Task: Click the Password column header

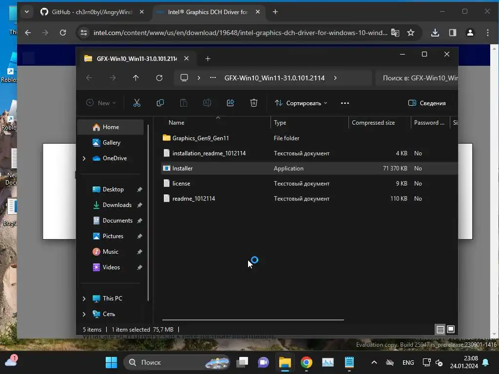Action: tap(429, 122)
